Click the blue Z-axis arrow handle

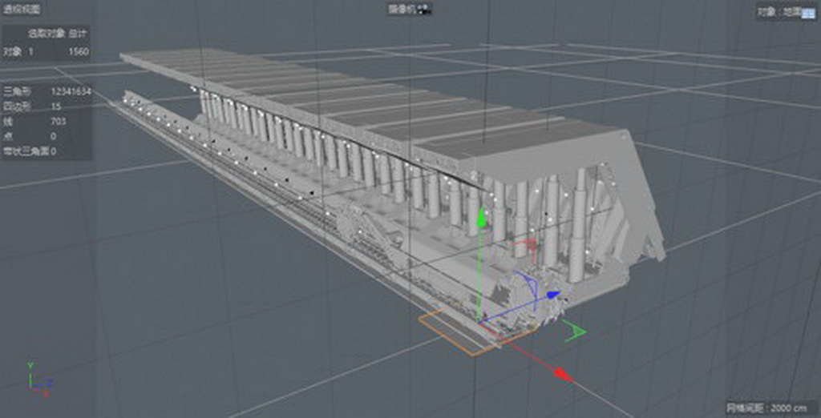552,295
